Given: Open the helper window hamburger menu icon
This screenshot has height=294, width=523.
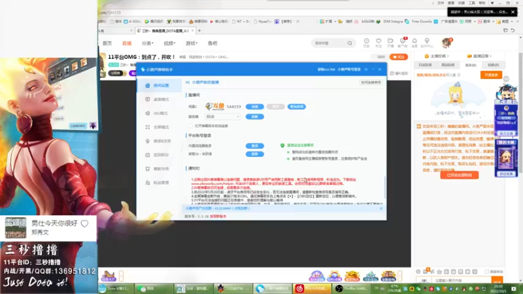Looking at the screenshot, I should pyautogui.click(x=366, y=69).
